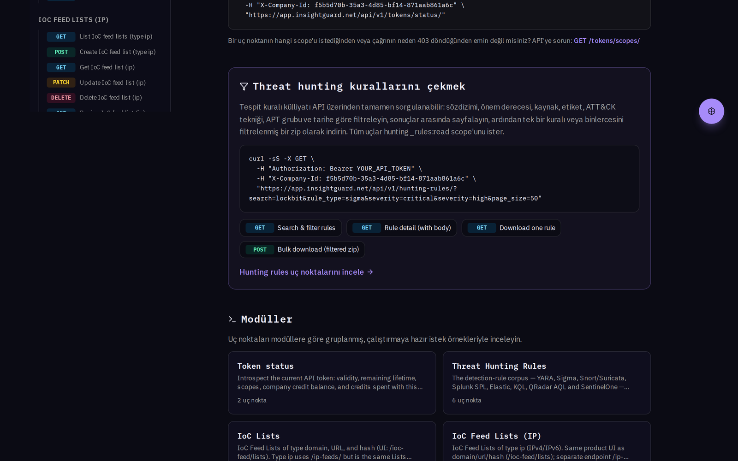Click the IOC FEED LISTS (IP) sidebar heading
The width and height of the screenshot is (738, 461).
tap(73, 20)
